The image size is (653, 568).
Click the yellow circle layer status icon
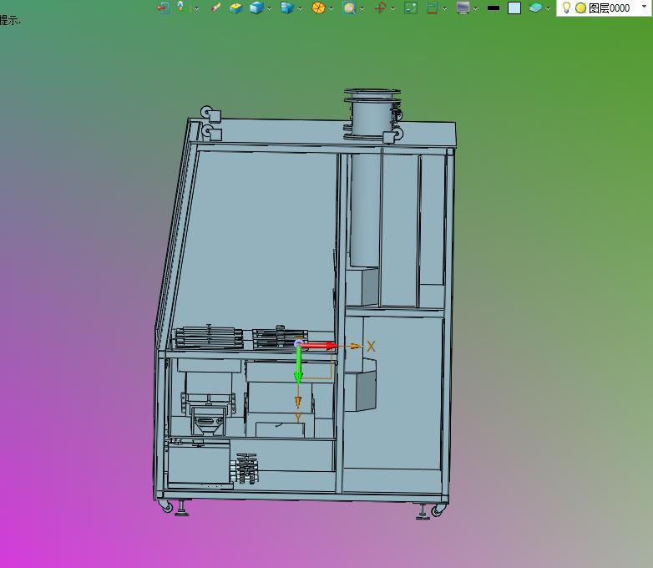point(580,8)
